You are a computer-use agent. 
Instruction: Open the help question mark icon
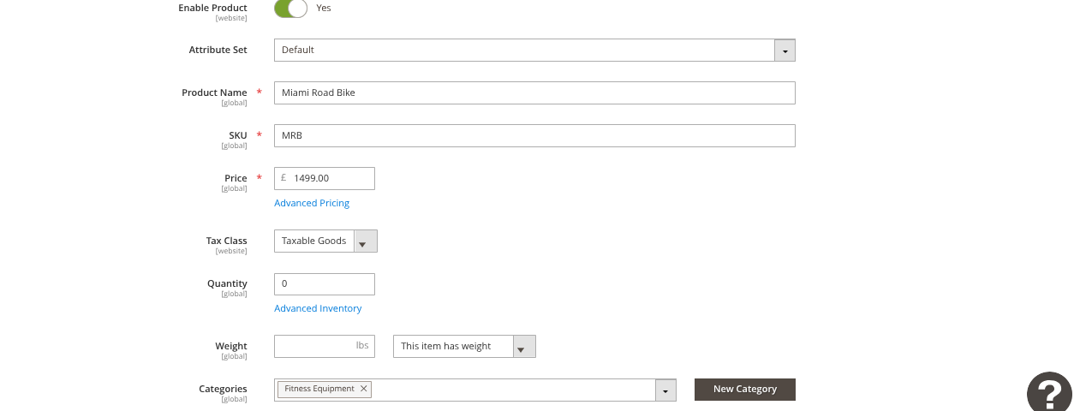point(1049,394)
